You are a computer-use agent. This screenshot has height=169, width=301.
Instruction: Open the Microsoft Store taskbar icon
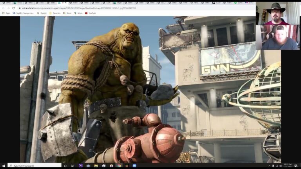(111, 165)
